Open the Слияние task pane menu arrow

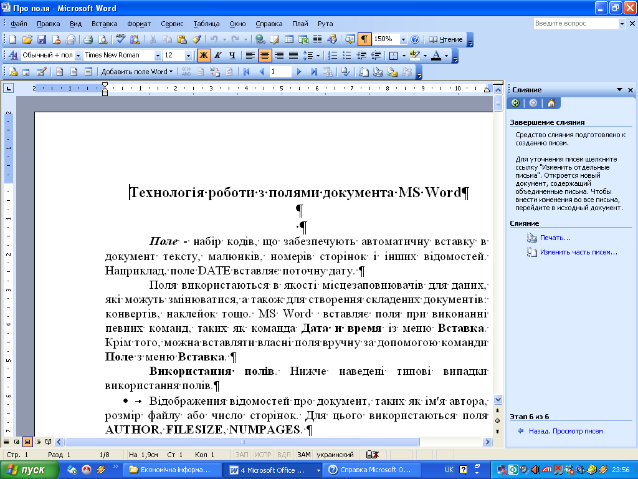click(x=620, y=90)
